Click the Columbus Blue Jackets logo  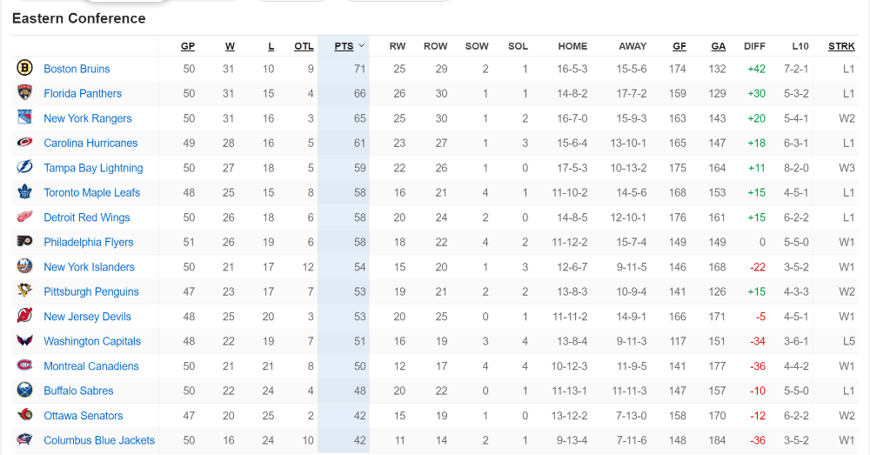click(x=24, y=439)
